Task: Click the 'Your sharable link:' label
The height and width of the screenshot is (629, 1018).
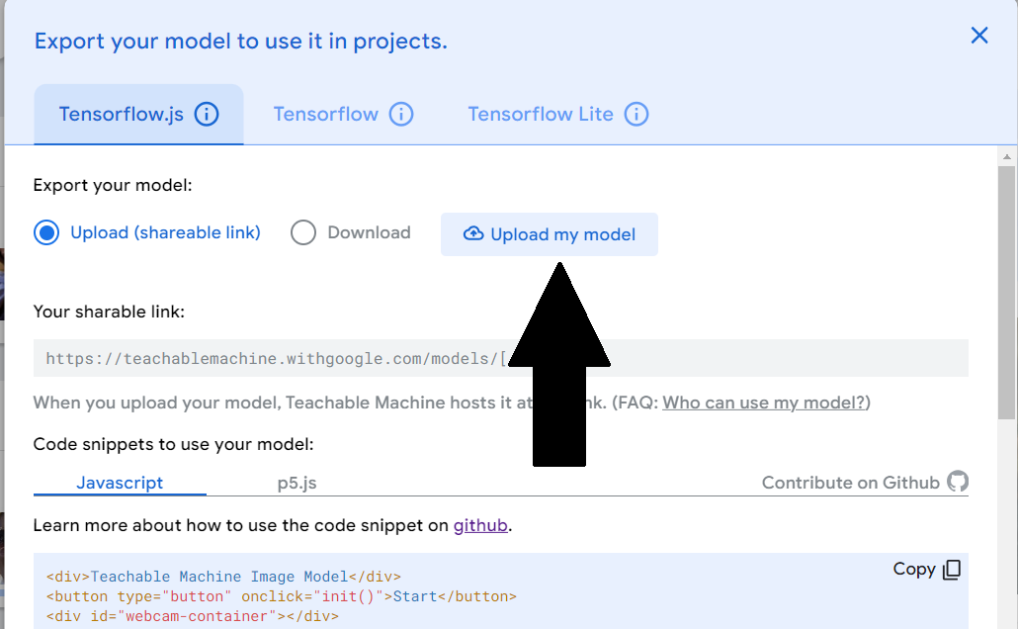Action: pos(109,312)
